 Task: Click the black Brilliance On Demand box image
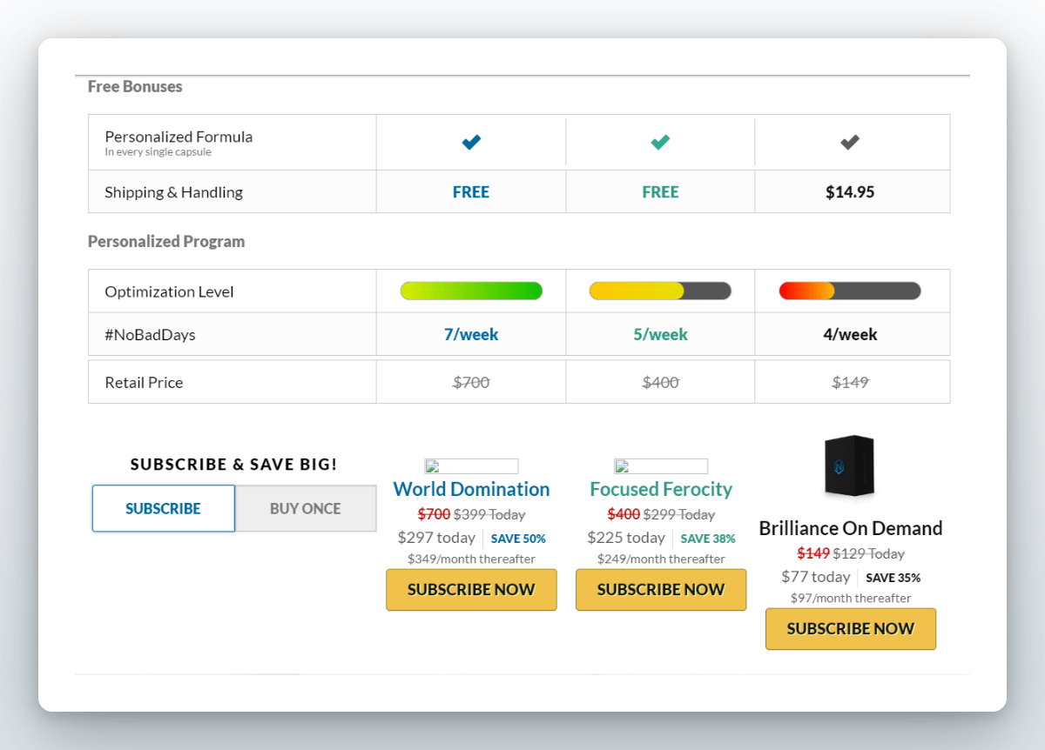point(850,466)
